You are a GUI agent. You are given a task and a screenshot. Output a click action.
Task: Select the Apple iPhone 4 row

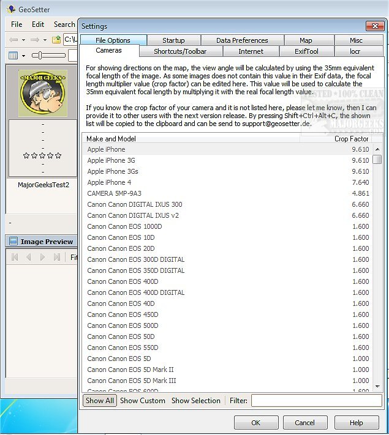(x=227, y=182)
